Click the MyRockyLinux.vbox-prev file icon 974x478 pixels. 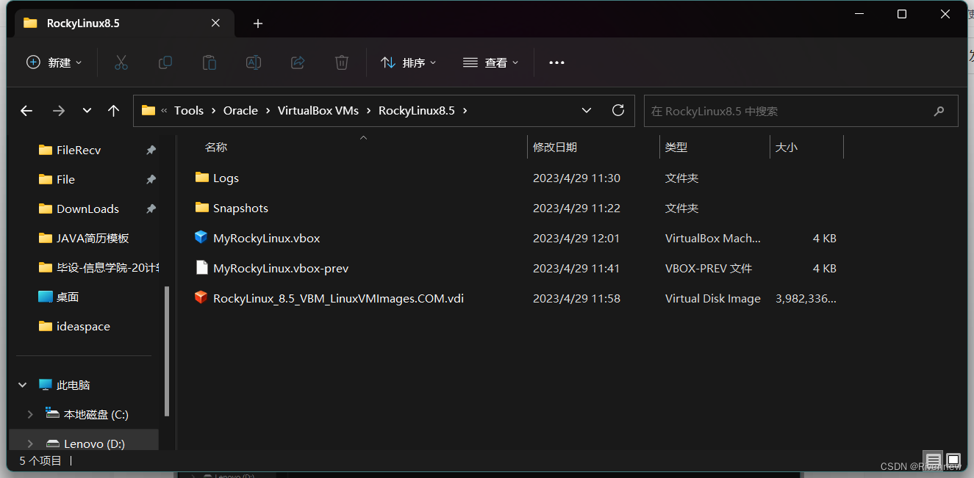point(201,268)
